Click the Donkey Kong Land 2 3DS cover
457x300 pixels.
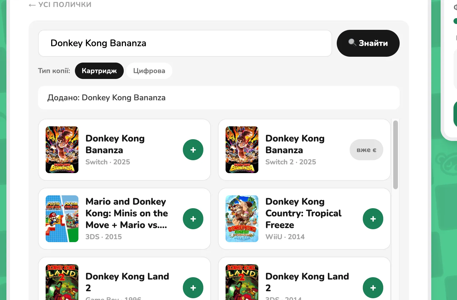click(242, 282)
